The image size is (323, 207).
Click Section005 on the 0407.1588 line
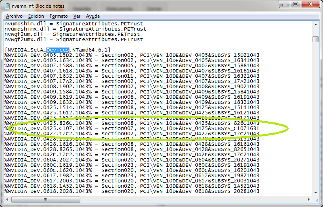(x=117, y=66)
